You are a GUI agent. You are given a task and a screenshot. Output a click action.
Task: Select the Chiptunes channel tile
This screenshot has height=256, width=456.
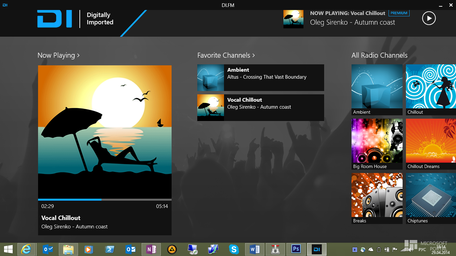click(x=431, y=199)
